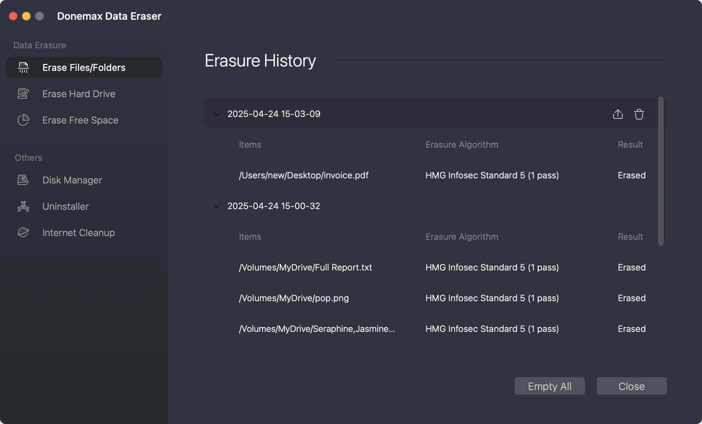Screen dimensions: 702x424
Task: Collapse the 2025-04-24 15-03-09 entry
Action: [x=216, y=114]
